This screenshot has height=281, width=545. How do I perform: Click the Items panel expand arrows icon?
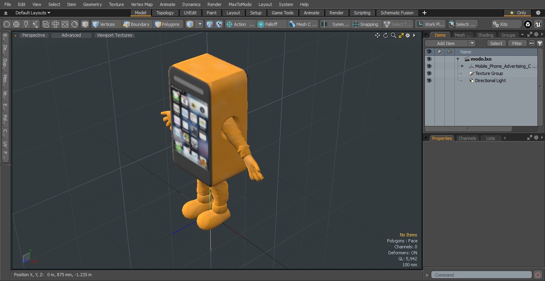pyautogui.click(x=530, y=35)
